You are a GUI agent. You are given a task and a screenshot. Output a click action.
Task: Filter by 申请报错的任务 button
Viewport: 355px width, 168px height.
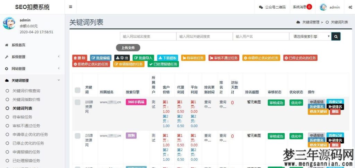pos(129,64)
